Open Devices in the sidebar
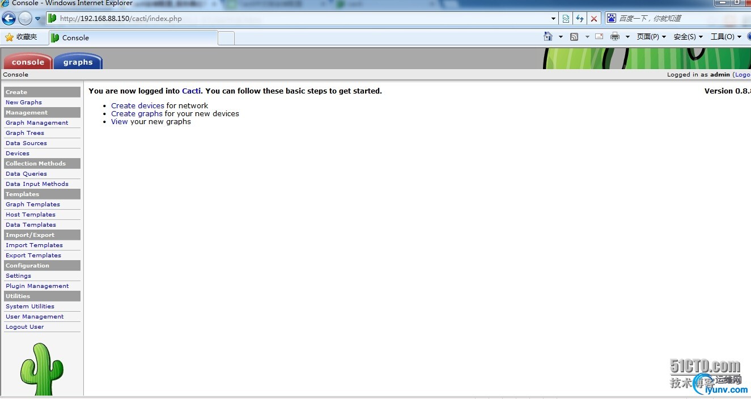This screenshot has height=399, width=751. (x=18, y=154)
